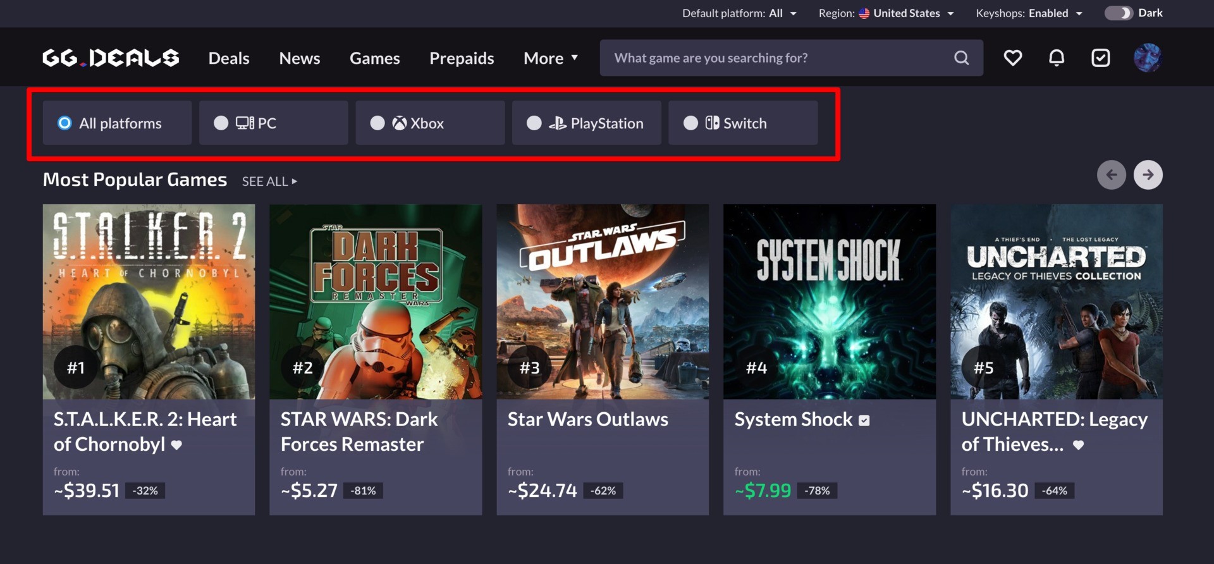Toggle the Dark mode switch
The height and width of the screenshot is (564, 1214).
click(1119, 13)
